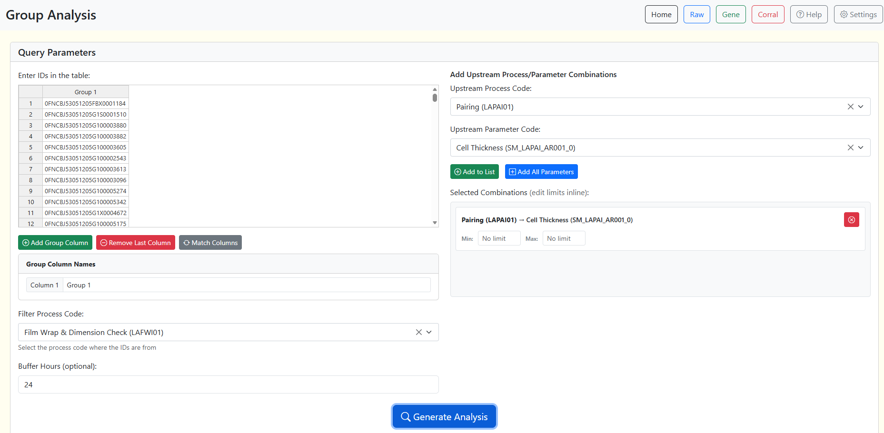884x433 pixels.
Task: Click the question mark Help icon
Action: point(801,14)
